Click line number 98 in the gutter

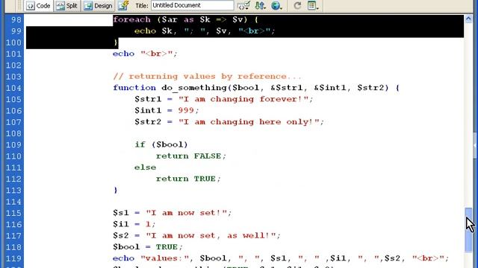16,20
